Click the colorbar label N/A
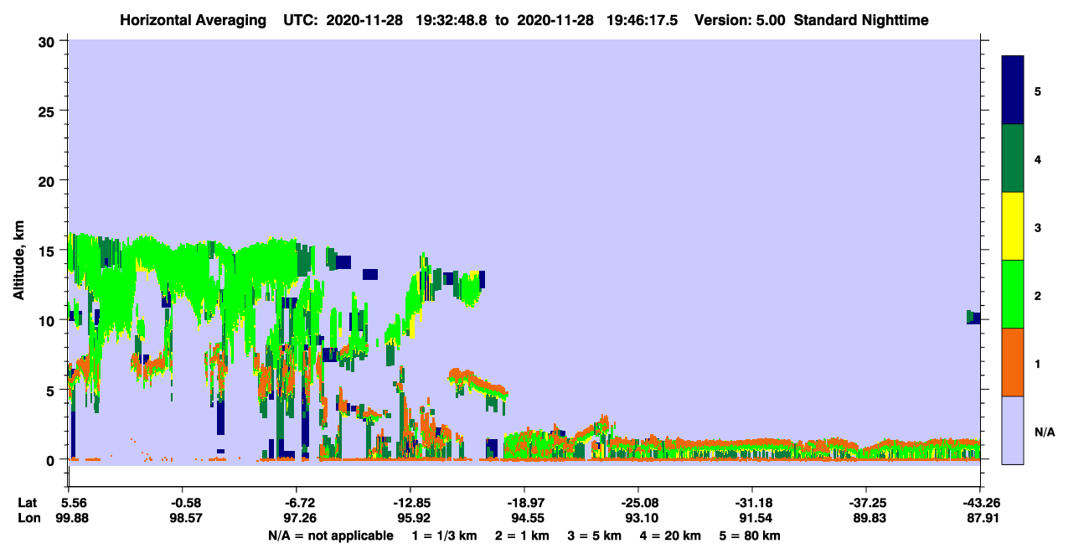Screen dimensions: 1089x559 1045,432
